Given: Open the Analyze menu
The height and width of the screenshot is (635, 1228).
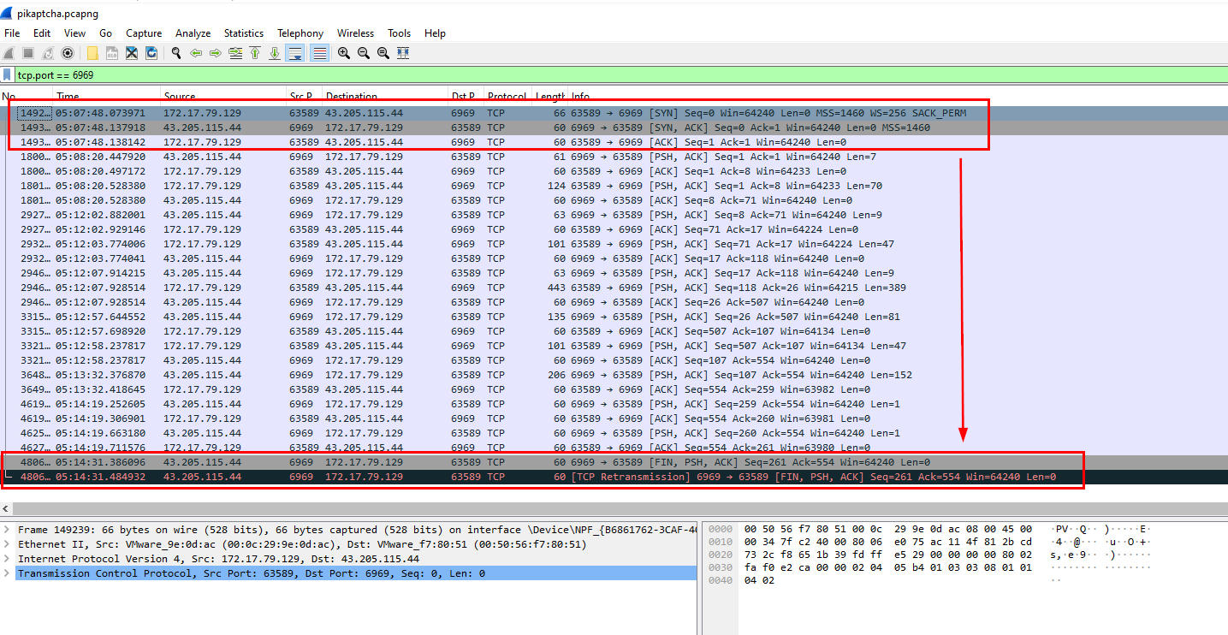Looking at the screenshot, I should pyautogui.click(x=193, y=33).
